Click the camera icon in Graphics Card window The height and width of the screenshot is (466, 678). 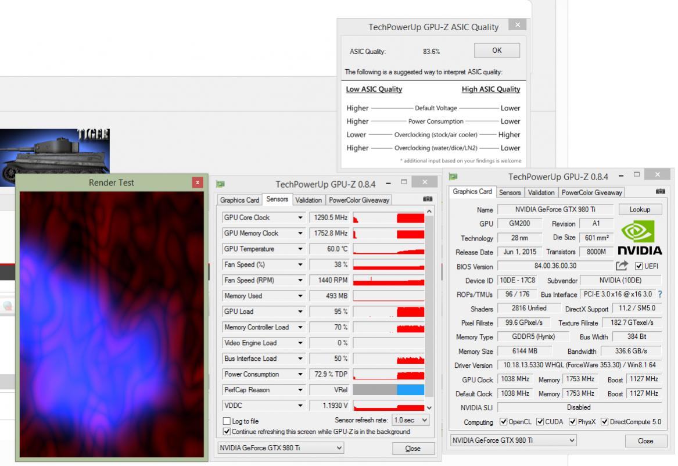coord(660,191)
